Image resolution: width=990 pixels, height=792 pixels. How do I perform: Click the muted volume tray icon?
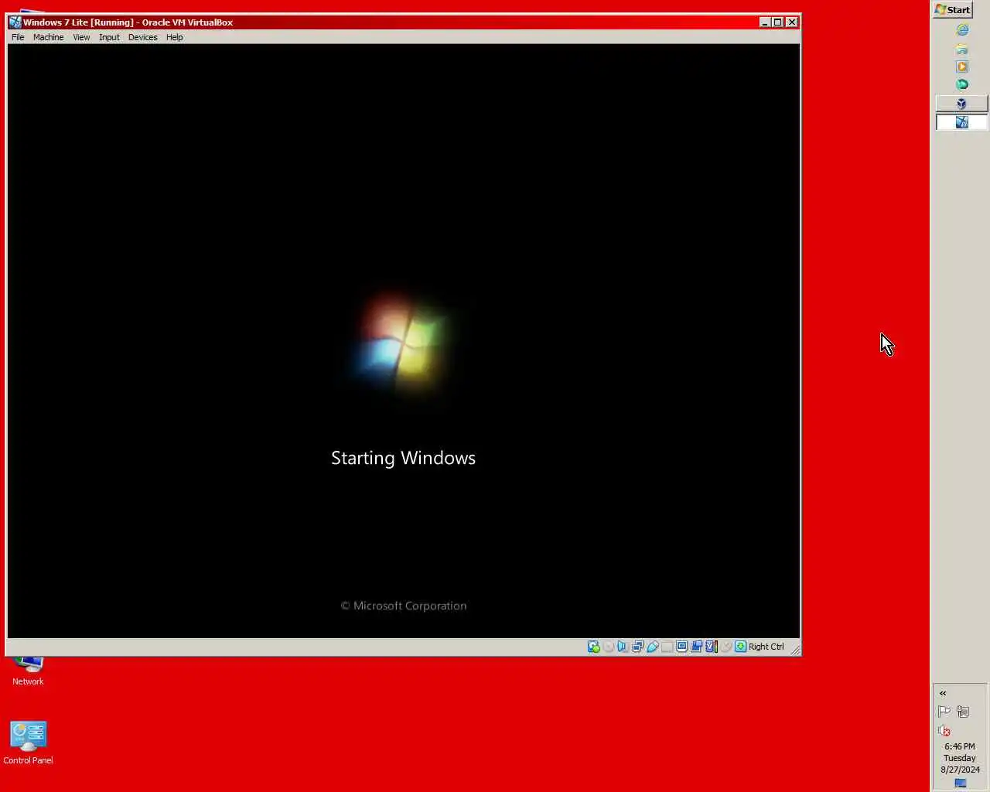(x=944, y=731)
